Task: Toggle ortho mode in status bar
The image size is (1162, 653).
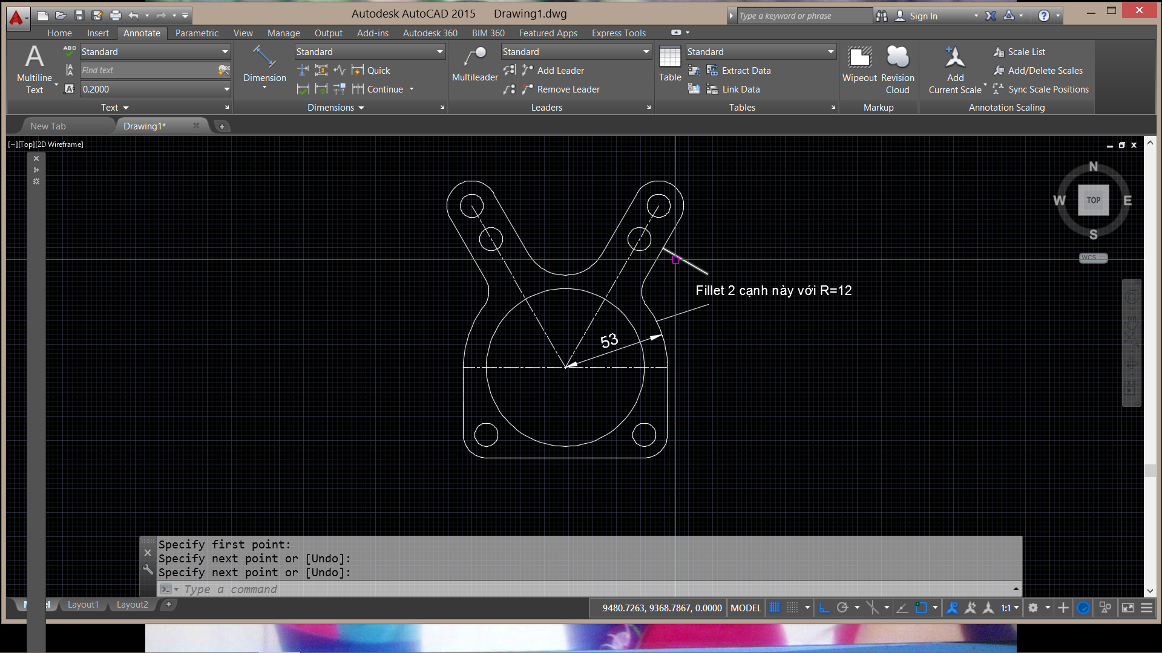Action: pyautogui.click(x=824, y=608)
